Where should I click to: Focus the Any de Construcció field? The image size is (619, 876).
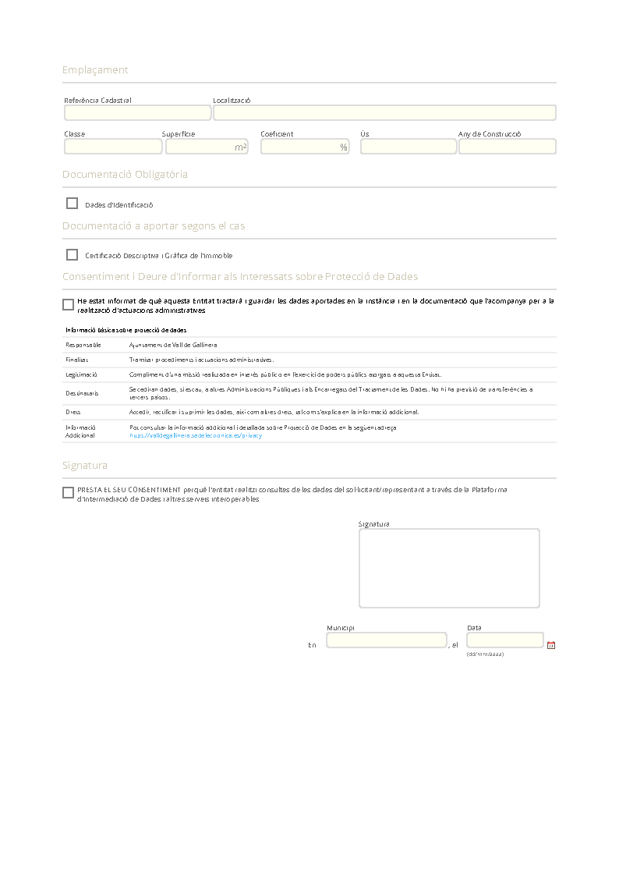[x=508, y=147]
